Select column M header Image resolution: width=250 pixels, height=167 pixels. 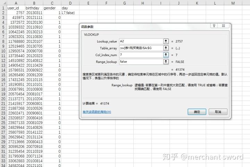point(233,3)
